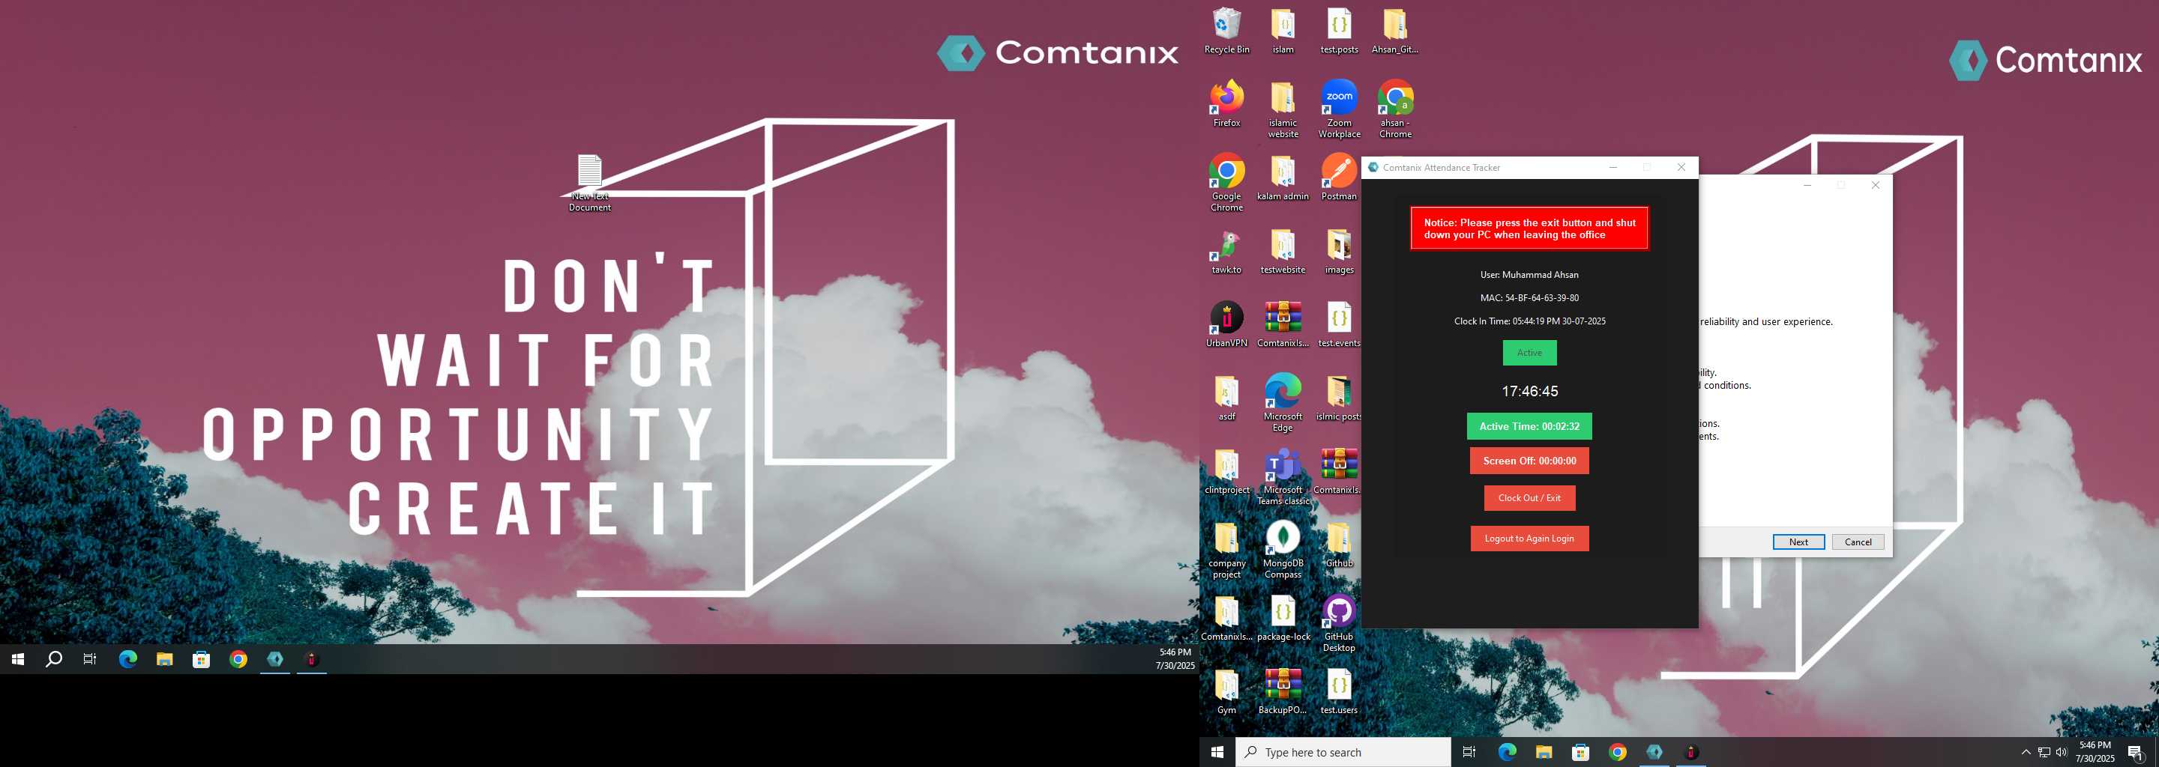Click the Clock Out / Exit button
The image size is (2159, 767).
pyautogui.click(x=1529, y=497)
